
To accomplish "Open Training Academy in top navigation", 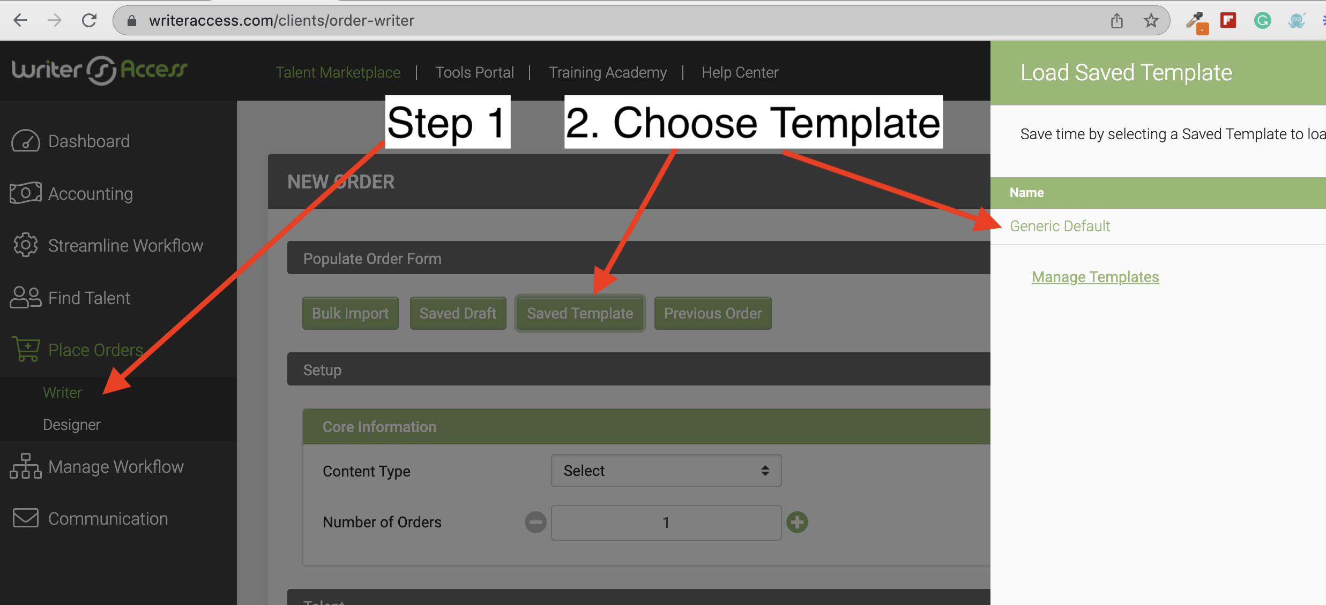I will click(608, 72).
